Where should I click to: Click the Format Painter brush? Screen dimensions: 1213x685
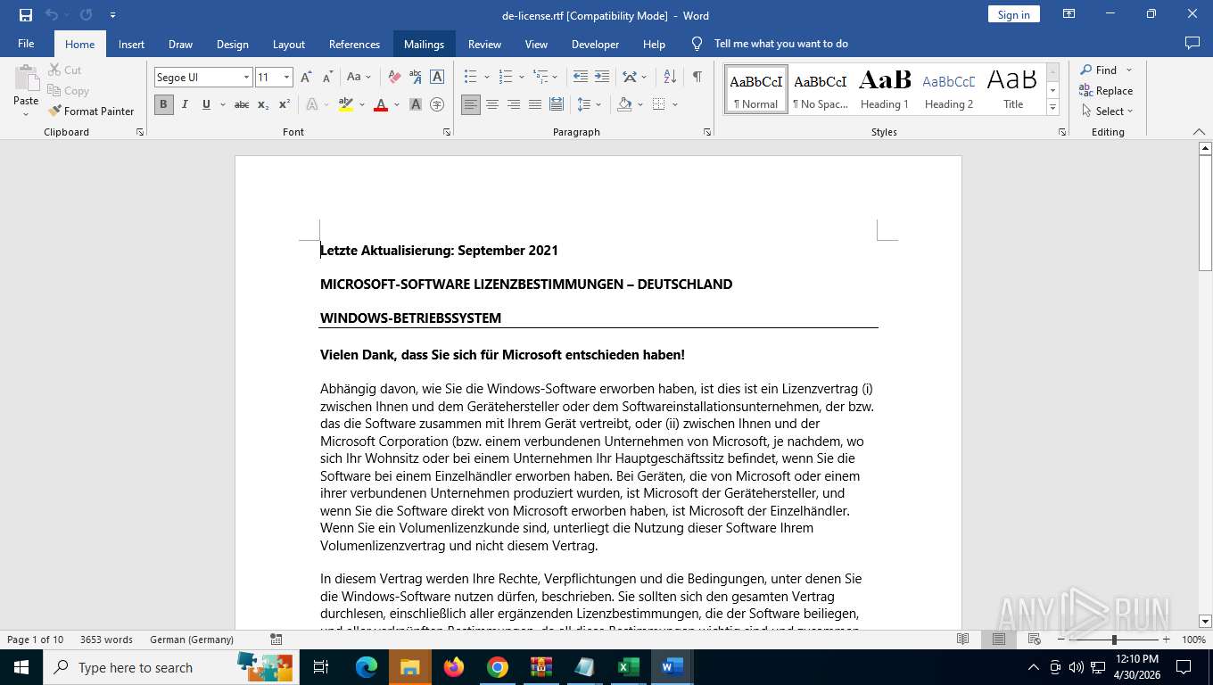90,111
